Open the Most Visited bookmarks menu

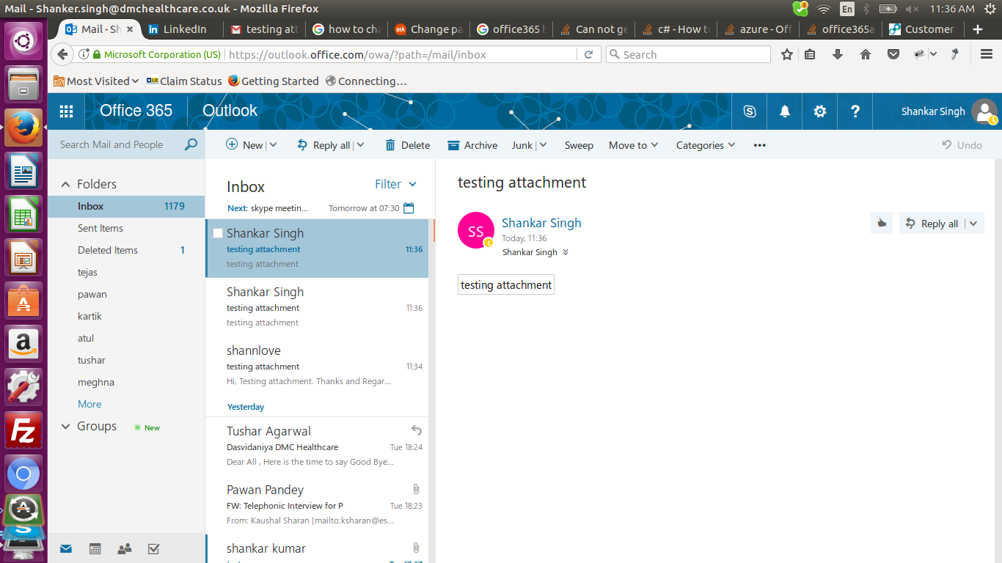pyautogui.click(x=96, y=81)
